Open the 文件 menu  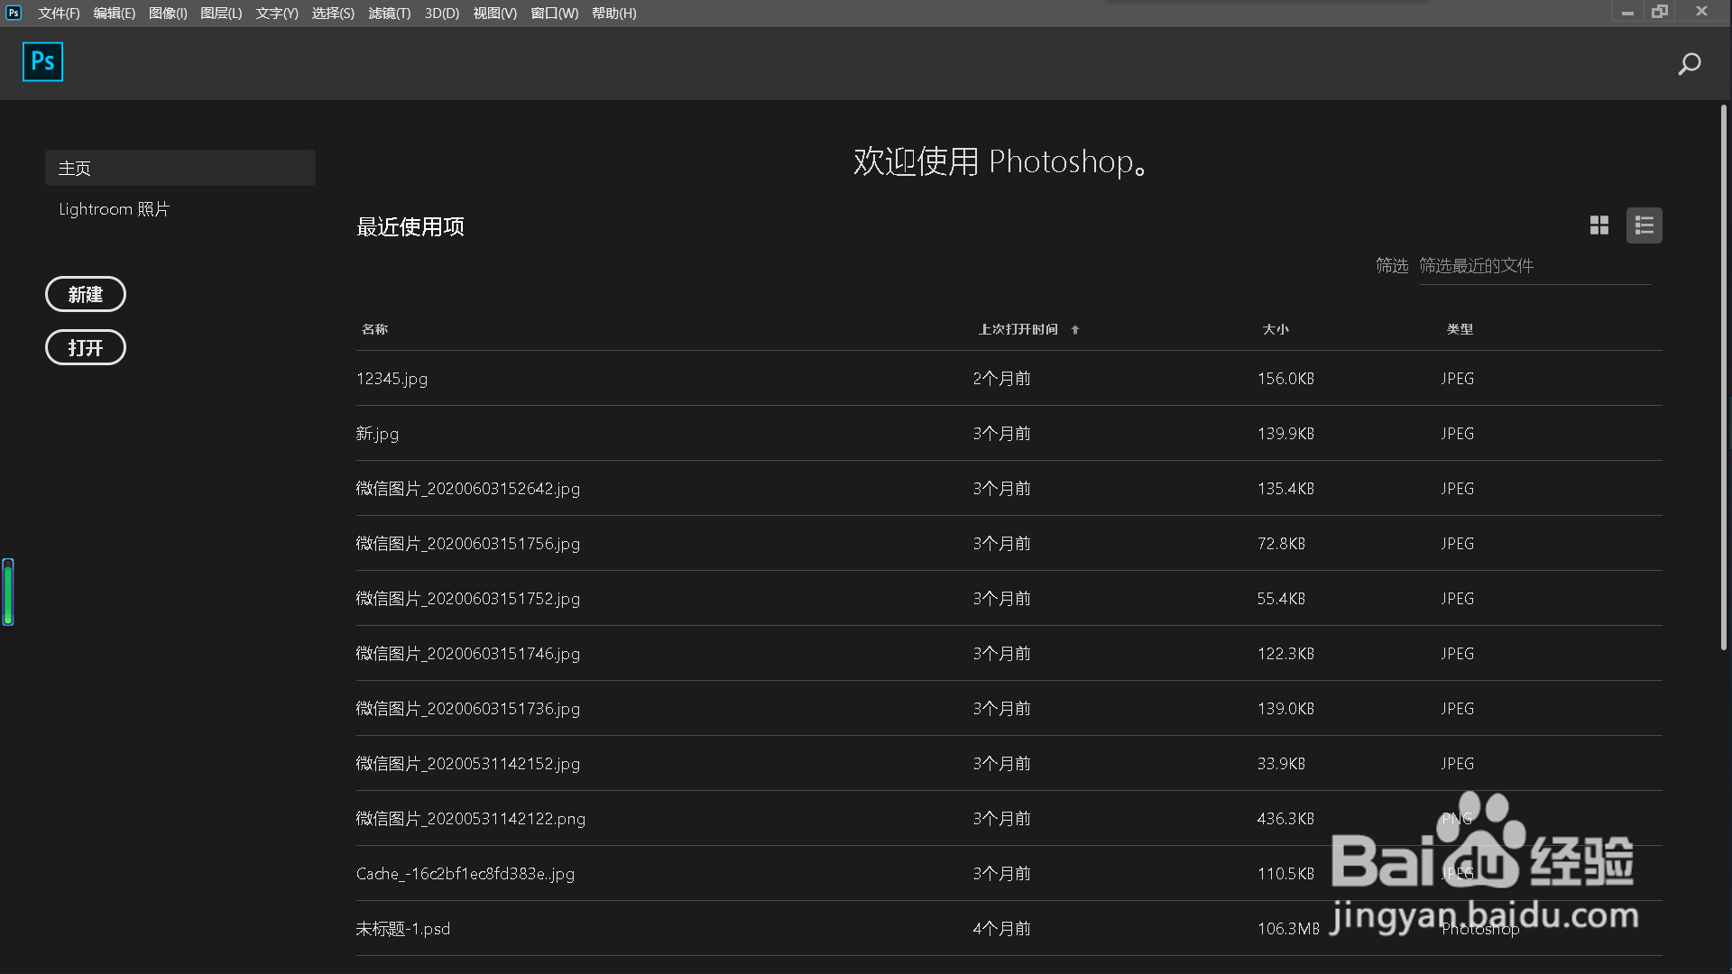[x=57, y=13]
